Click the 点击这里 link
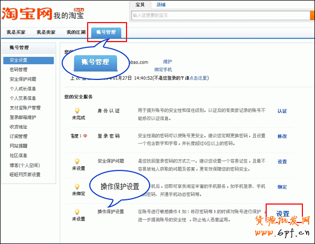This screenshot has width=315, height=244. [198, 78]
